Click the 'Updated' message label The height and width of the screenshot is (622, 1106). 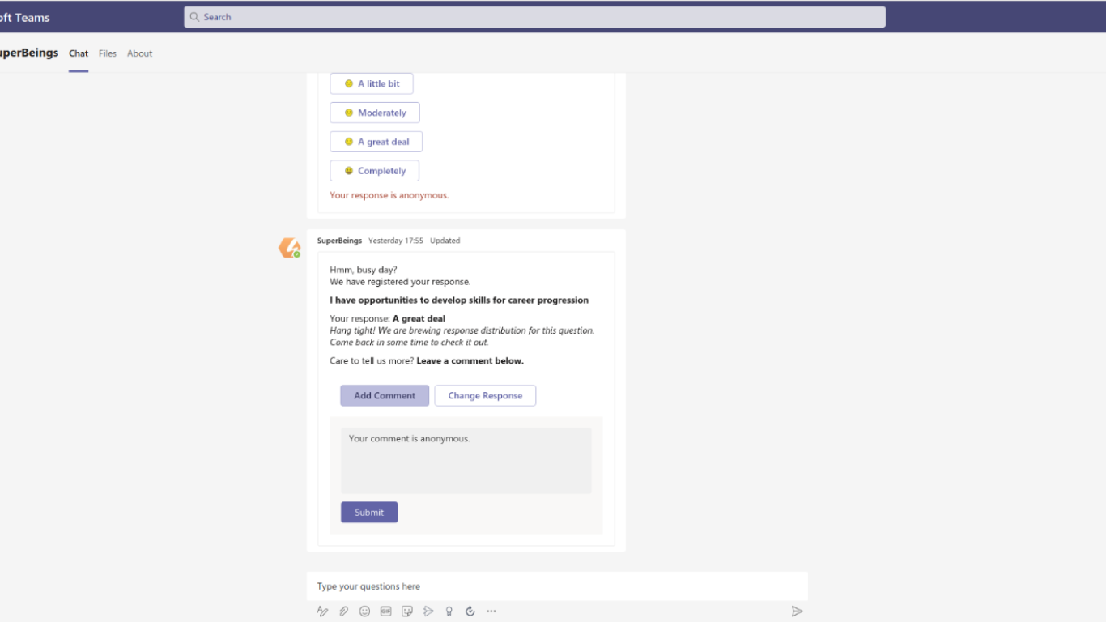pos(445,241)
